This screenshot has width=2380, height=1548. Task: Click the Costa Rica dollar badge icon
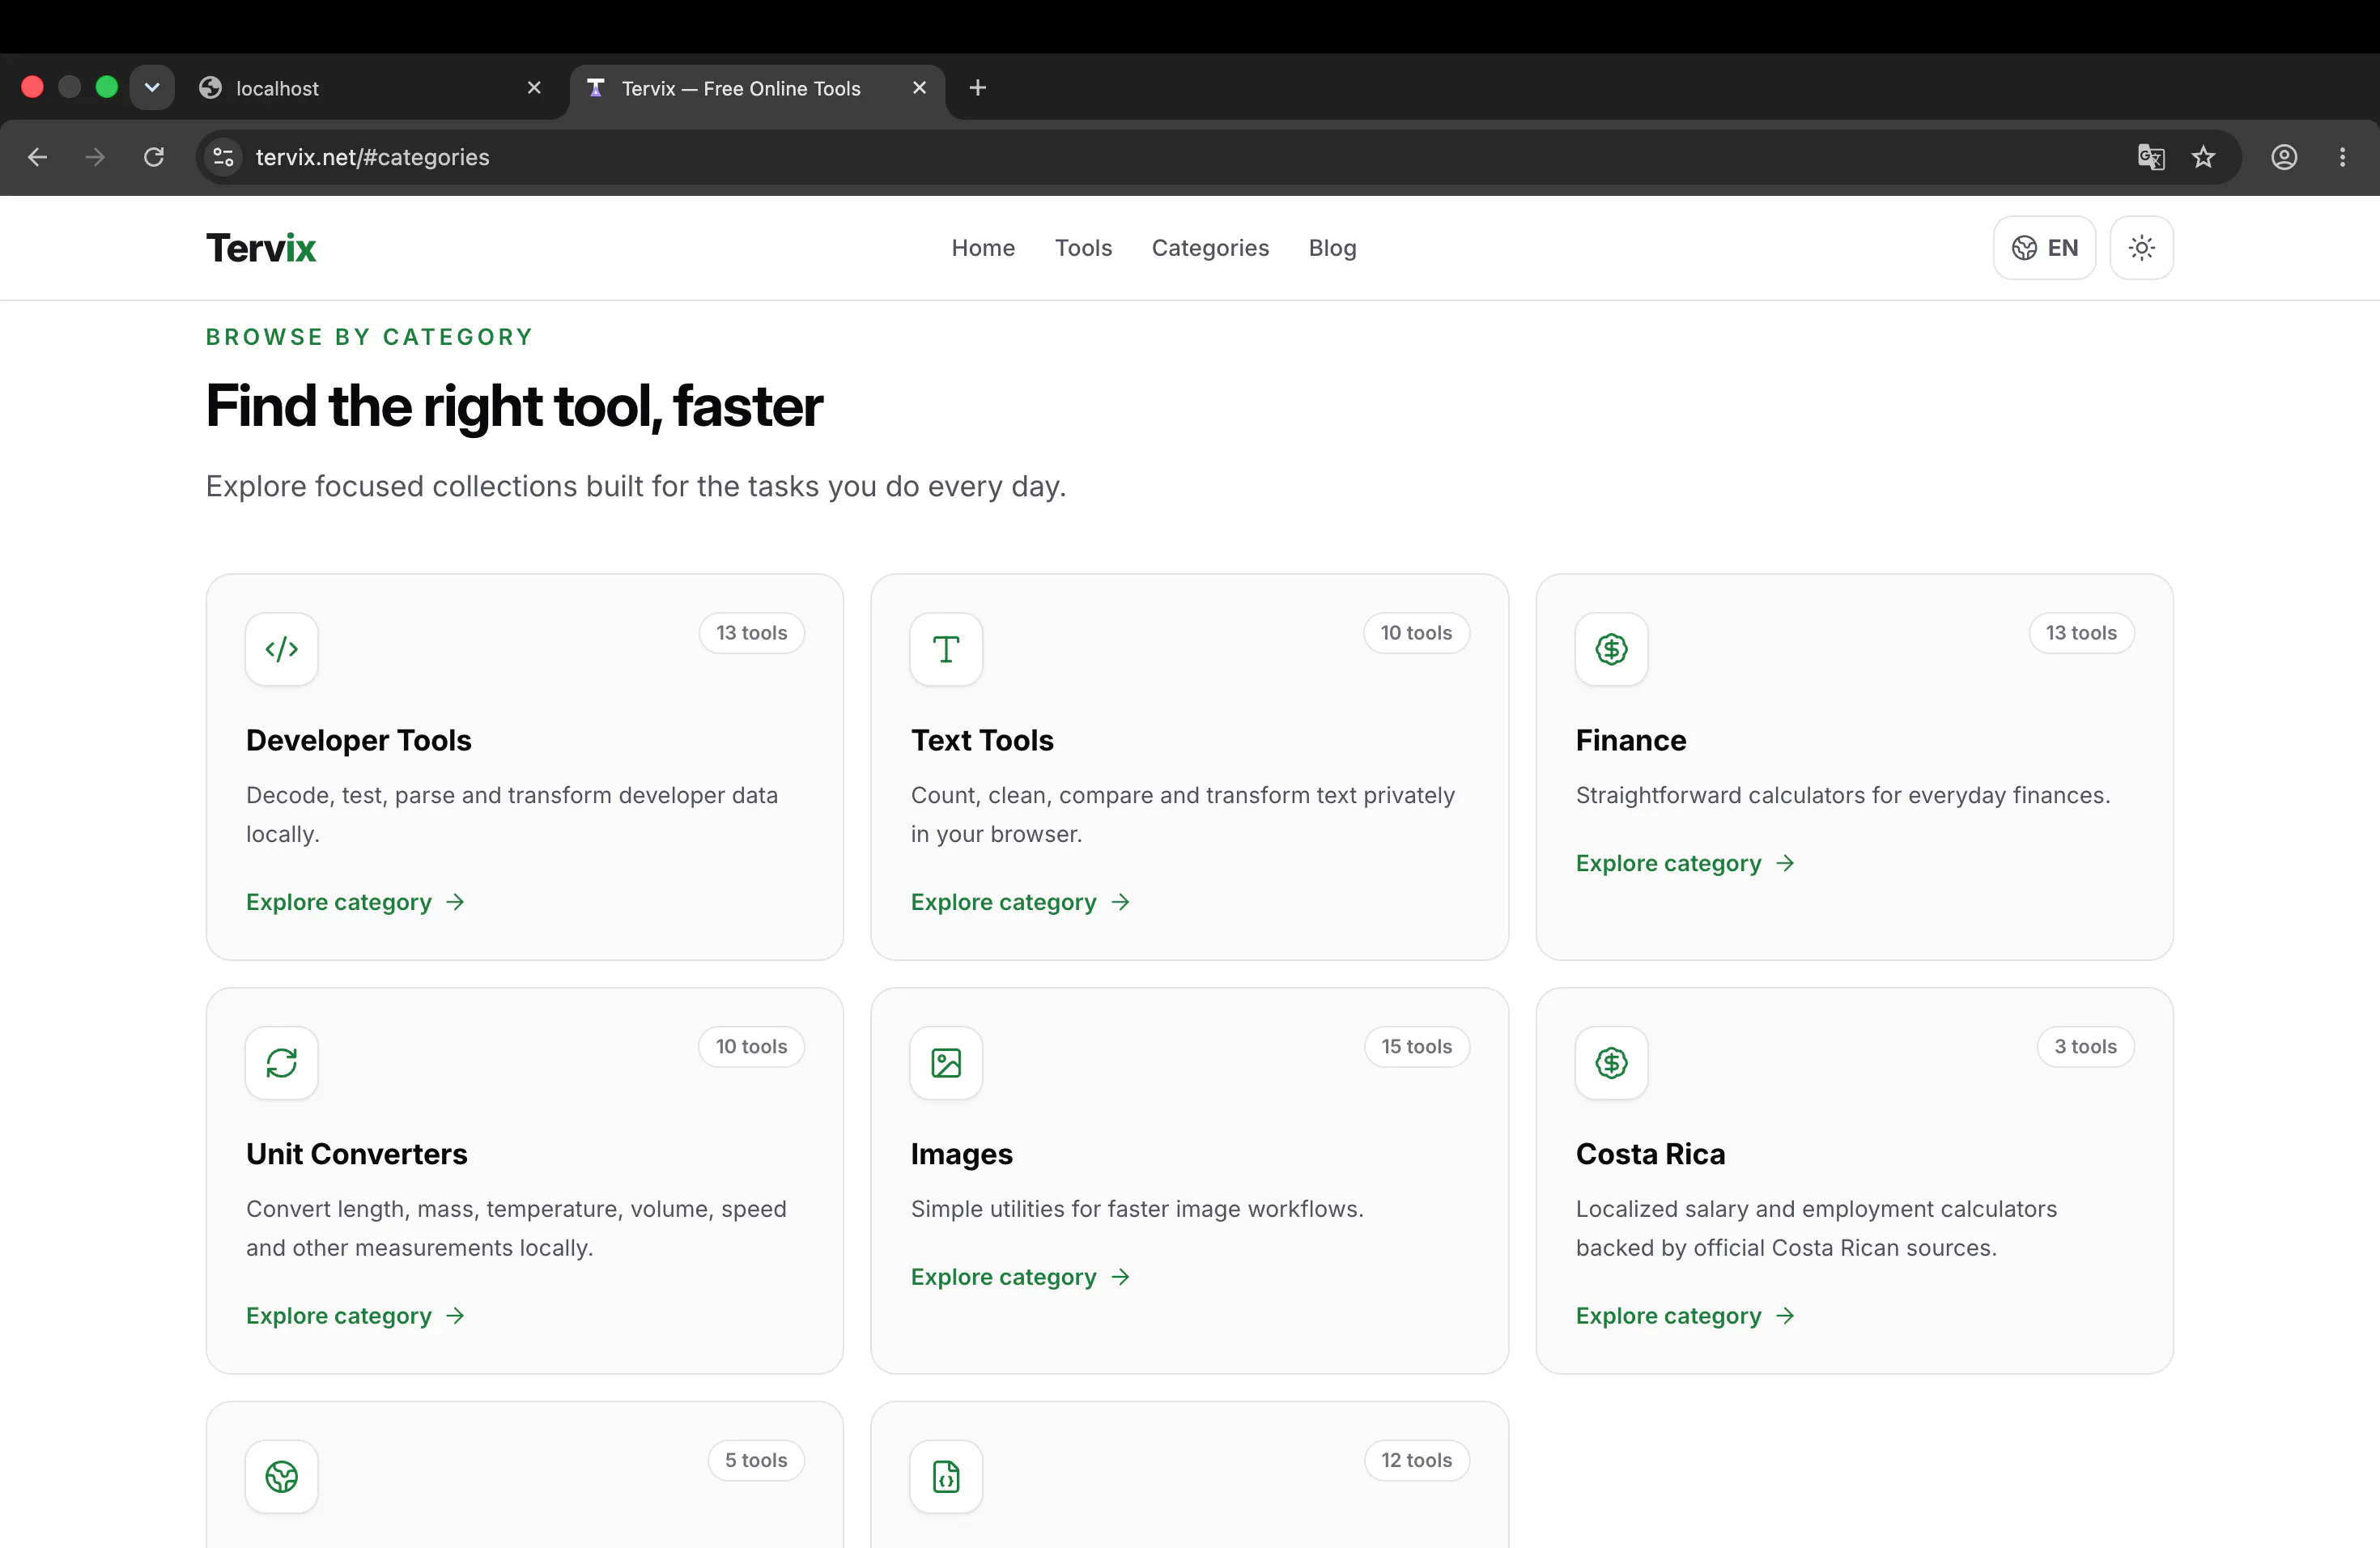pyautogui.click(x=1611, y=1063)
